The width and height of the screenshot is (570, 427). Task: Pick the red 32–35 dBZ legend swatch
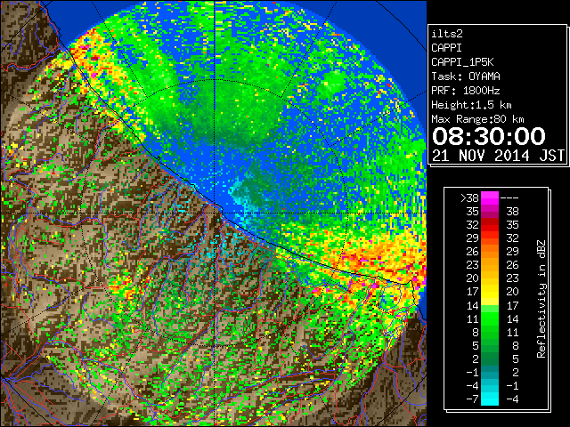pyautogui.click(x=490, y=225)
